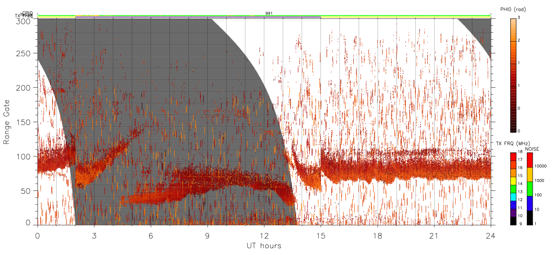Select the black NOISE swatch above 1
The image size is (552, 255).
click(530, 218)
